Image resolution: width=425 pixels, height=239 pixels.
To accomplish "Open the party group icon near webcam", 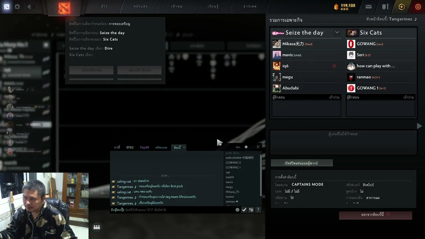I will 97,227.
